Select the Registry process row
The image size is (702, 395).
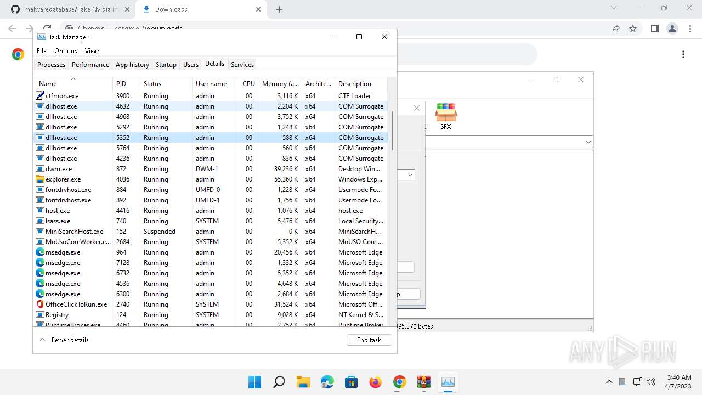click(x=211, y=315)
